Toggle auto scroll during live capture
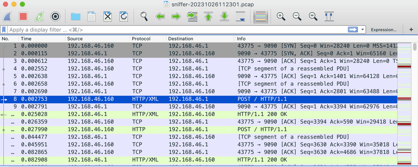This screenshot has width=418, height=167. click(x=240, y=16)
